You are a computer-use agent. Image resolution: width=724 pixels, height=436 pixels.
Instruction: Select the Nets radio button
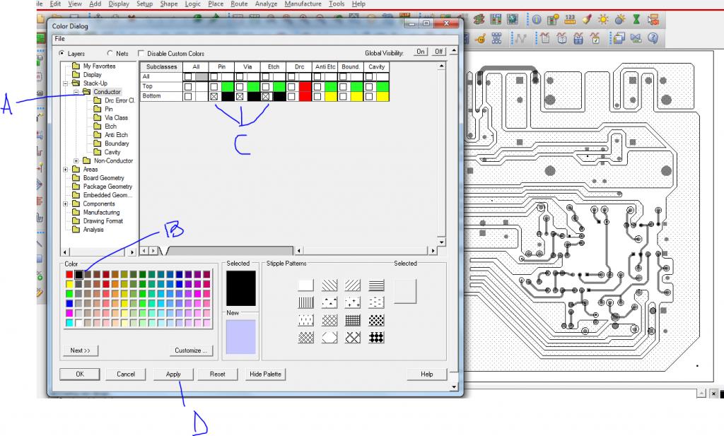110,54
